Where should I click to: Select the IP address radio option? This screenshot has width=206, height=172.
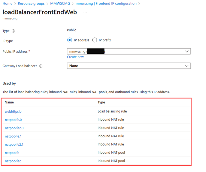coord(69,40)
